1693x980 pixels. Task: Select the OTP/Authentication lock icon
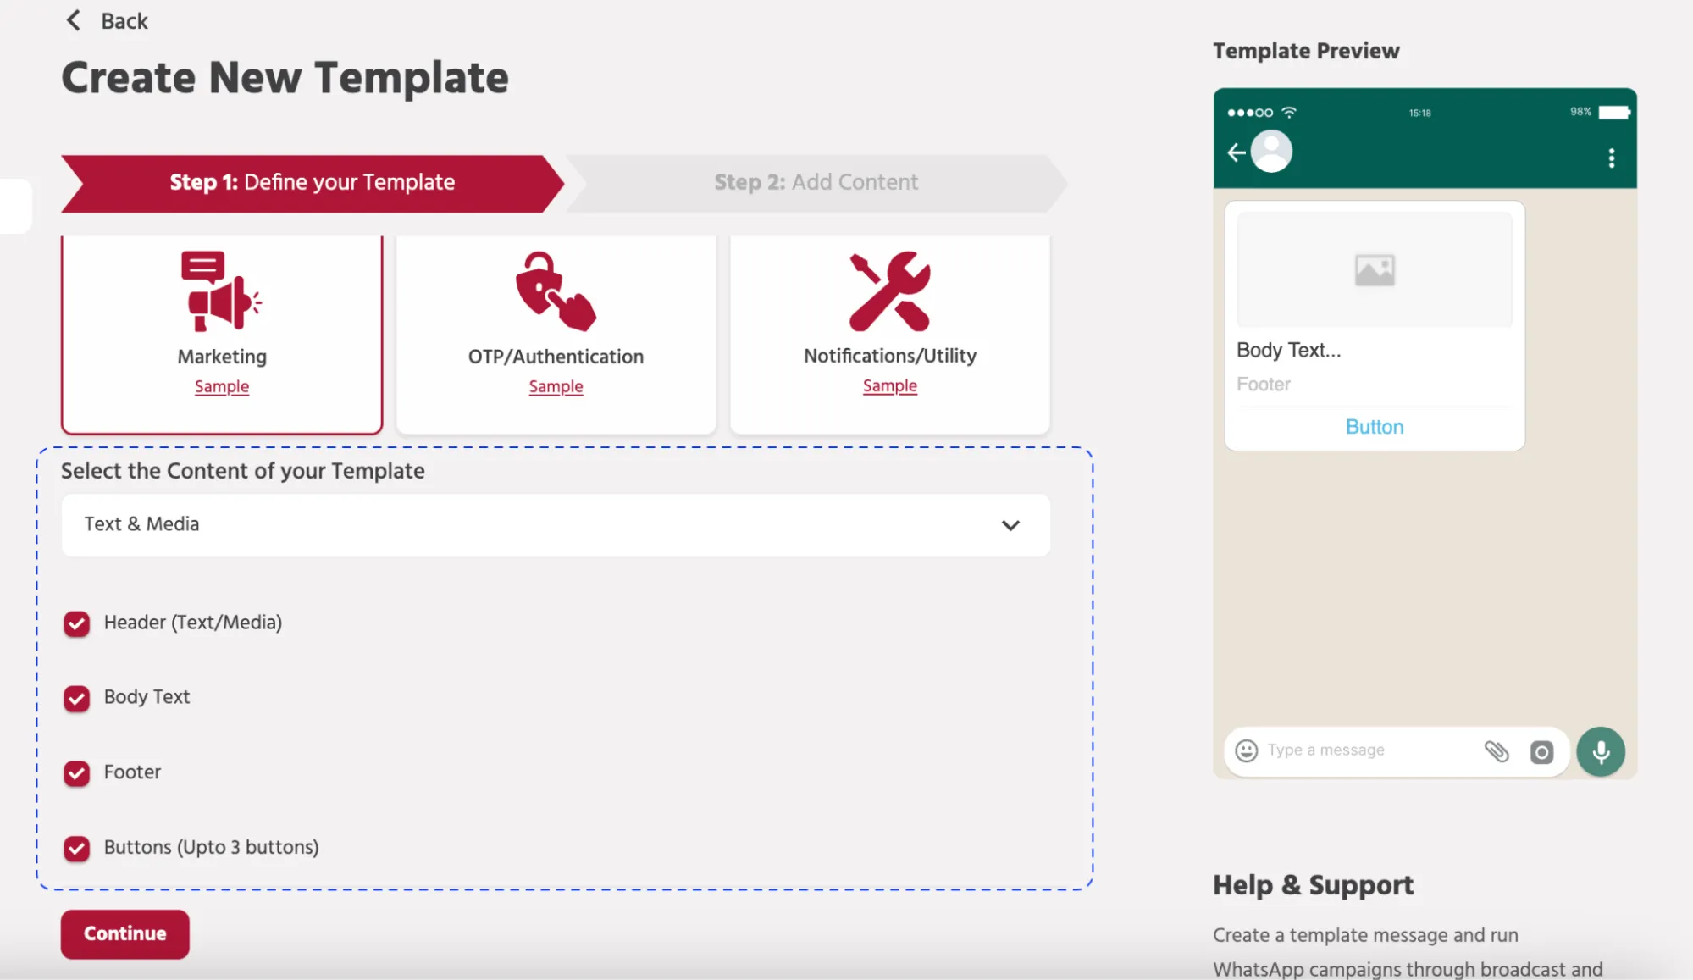coord(556,291)
